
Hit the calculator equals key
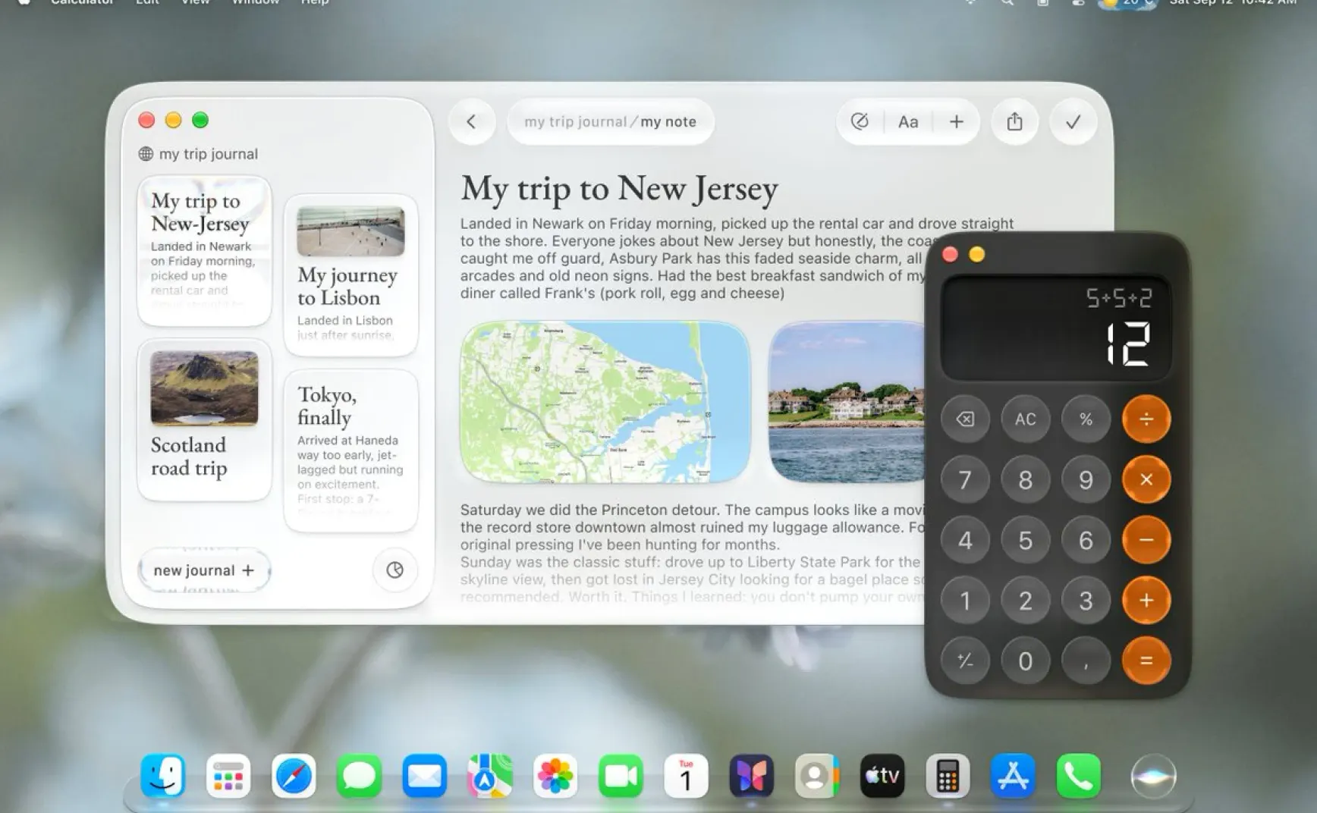1146,661
